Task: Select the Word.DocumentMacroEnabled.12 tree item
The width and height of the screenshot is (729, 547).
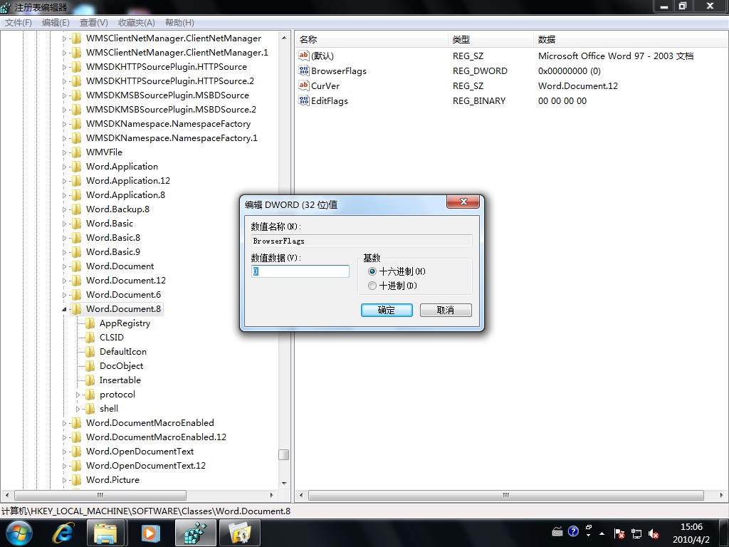Action: click(x=156, y=437)
